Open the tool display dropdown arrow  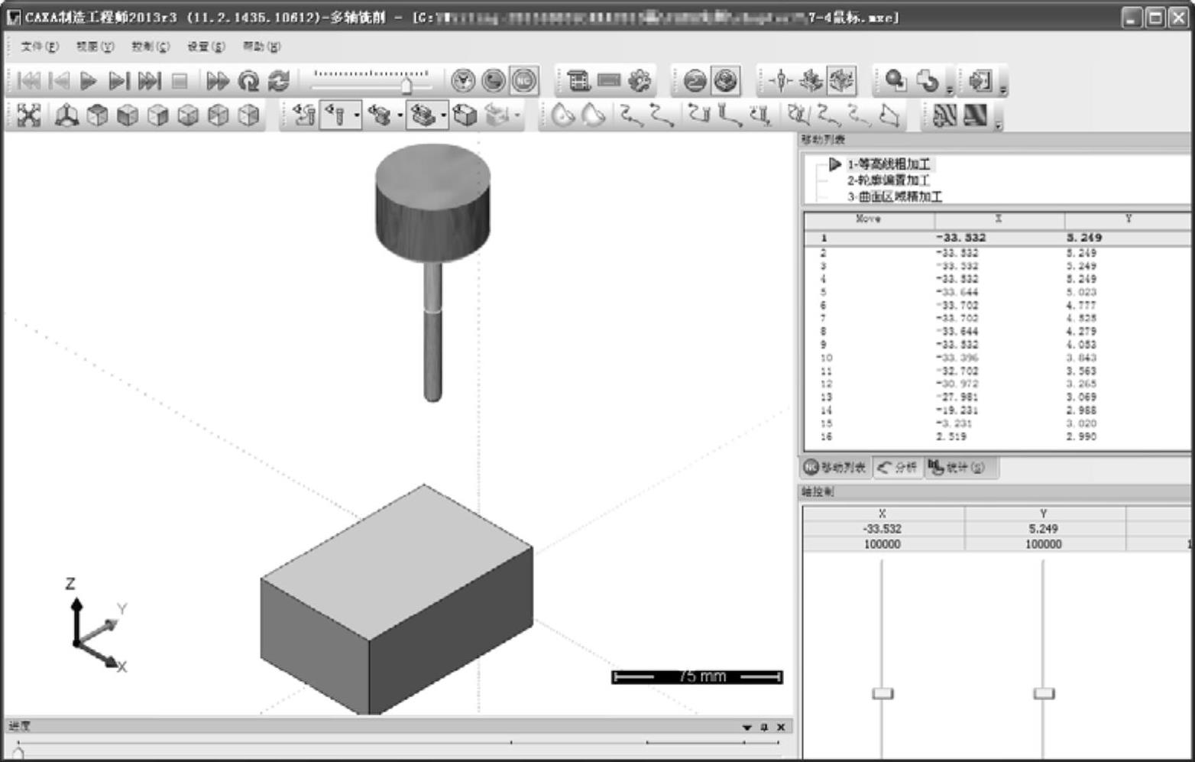[357, 116]
